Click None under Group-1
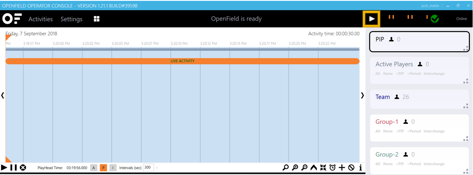Image resolution: width=473 pixels, height=175 pixels. pyautogui.click(x=388, y=131)
